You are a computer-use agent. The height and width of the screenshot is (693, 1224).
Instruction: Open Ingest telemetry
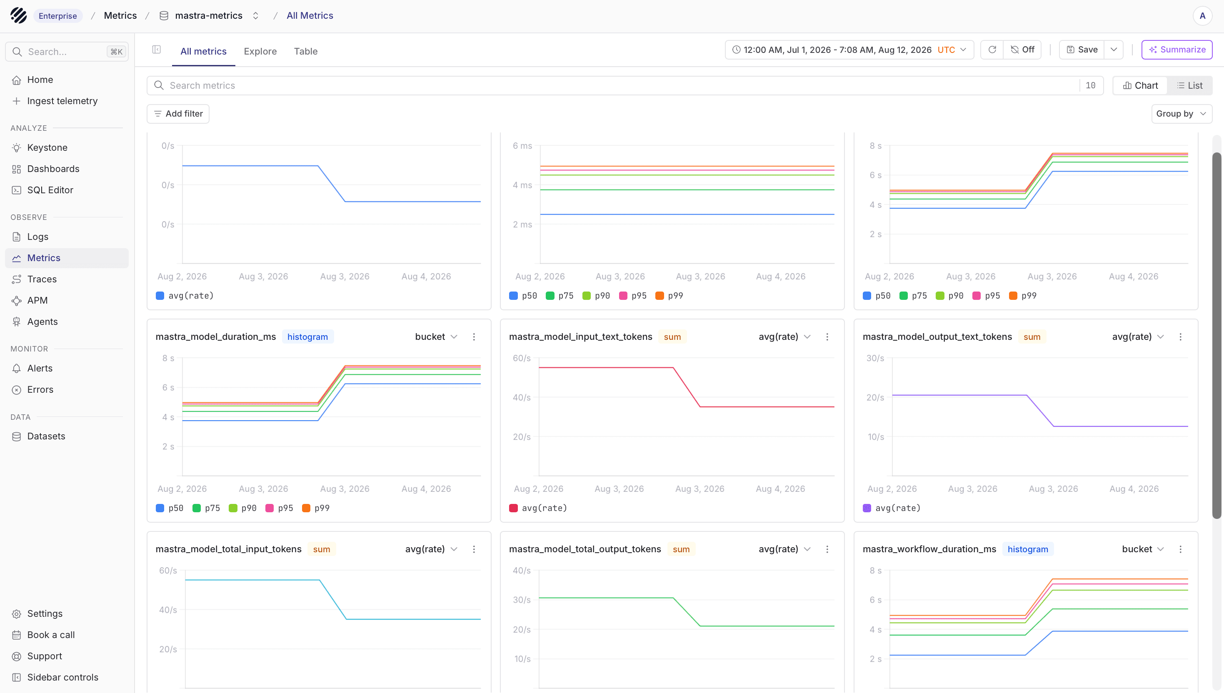click(67, 101)
